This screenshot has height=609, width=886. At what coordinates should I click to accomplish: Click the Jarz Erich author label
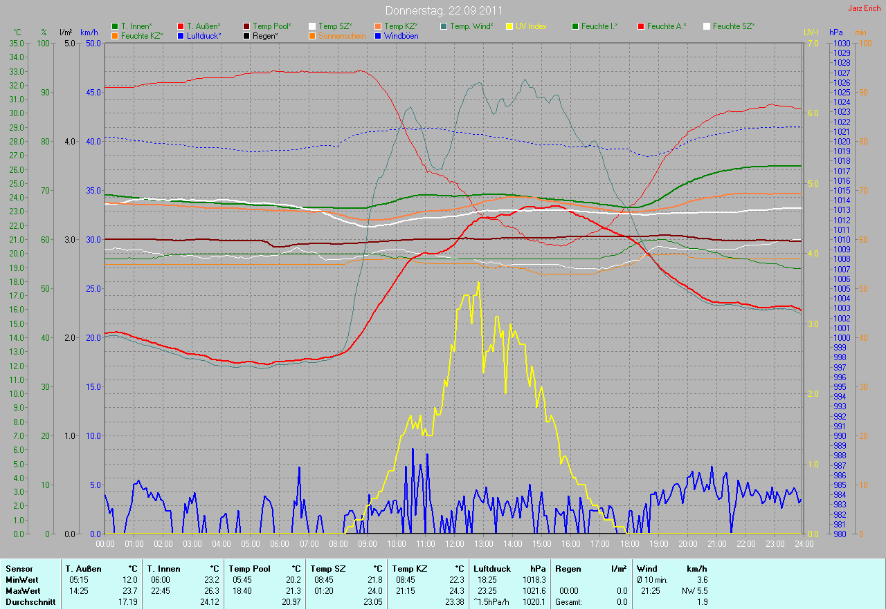(x=865, y=8)
